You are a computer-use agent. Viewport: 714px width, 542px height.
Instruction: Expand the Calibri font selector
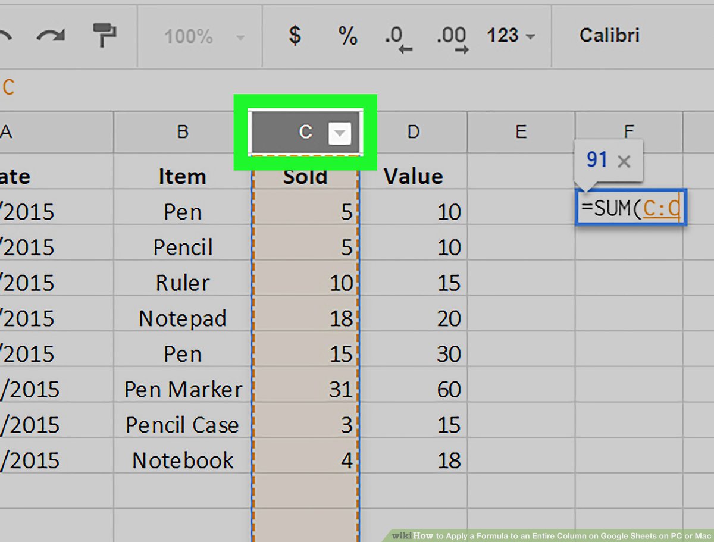(609, 36)
